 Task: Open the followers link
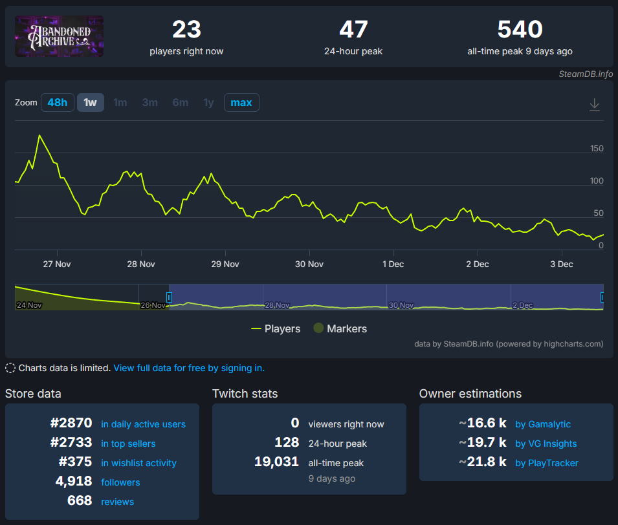[120, 482]
